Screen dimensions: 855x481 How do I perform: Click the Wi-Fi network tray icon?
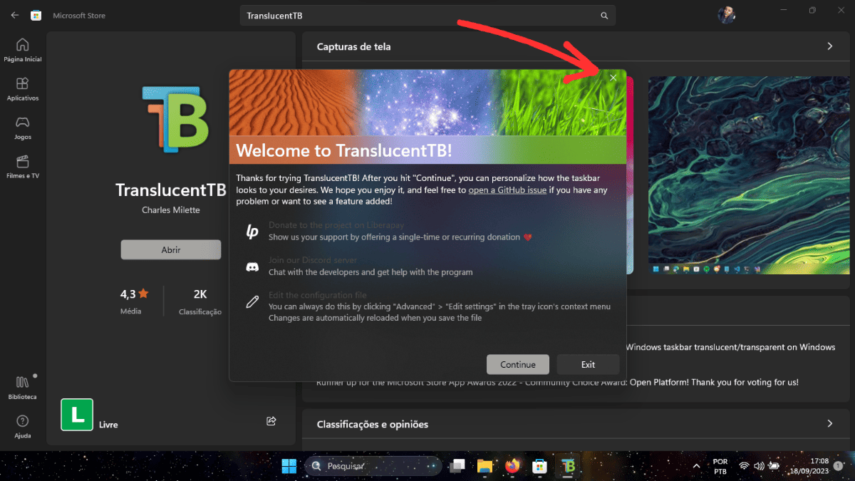744,466
